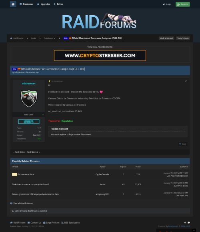This screenshot has height=232, width=200.
Task: Click the Last Post column header
Action: 184,167
